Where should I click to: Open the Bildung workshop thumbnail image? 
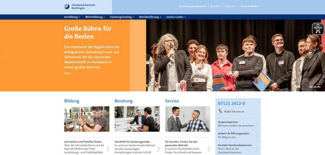[x=87, y=119]
